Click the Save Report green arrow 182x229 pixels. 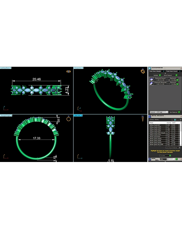(177, 75)
